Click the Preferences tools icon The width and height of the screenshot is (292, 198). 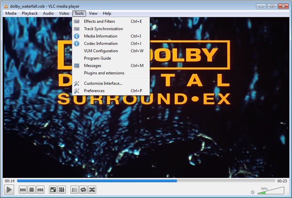coord(77,91)
